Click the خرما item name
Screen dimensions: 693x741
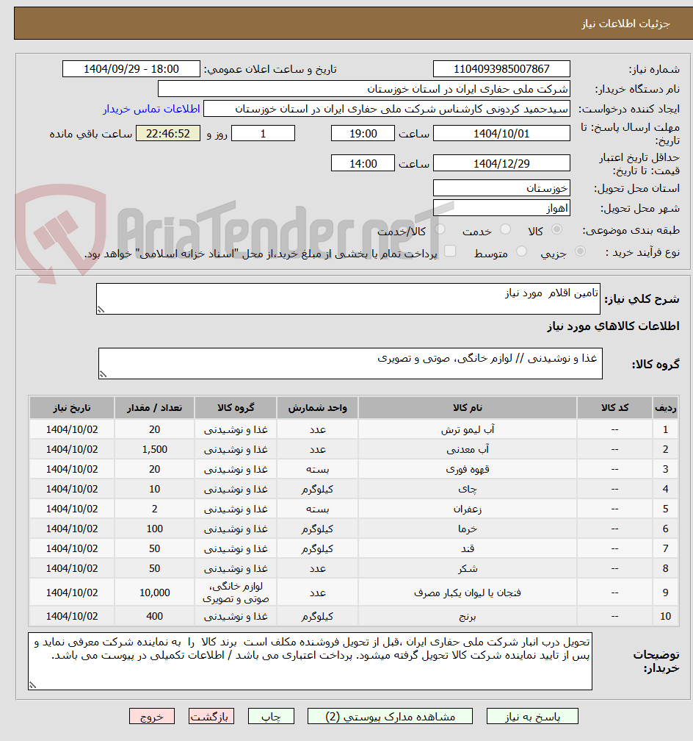click(468, 529)
